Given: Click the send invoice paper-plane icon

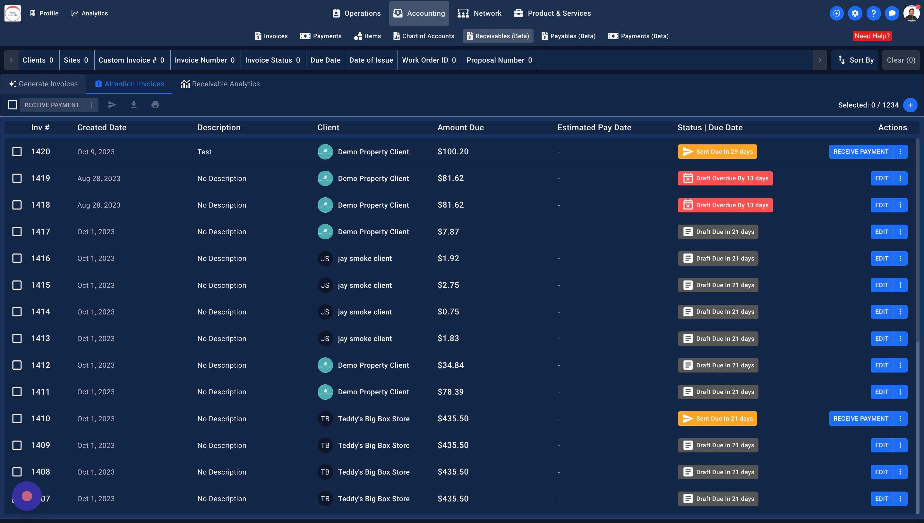Looking at the screenshot, I should (x=112, y=105).
